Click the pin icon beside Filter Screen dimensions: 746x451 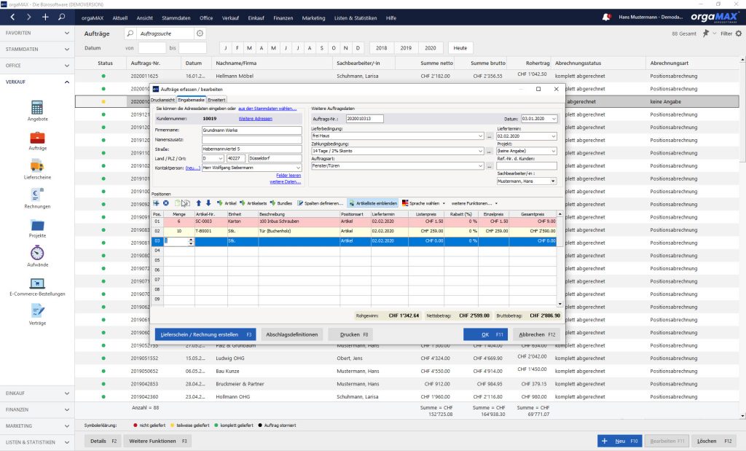706,34
